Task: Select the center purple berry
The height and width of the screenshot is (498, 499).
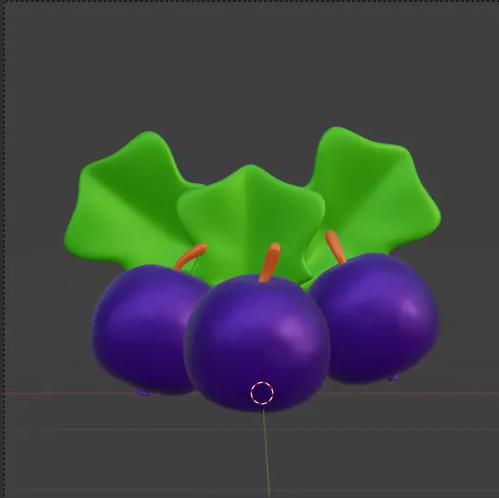Action: pos(256,344)
